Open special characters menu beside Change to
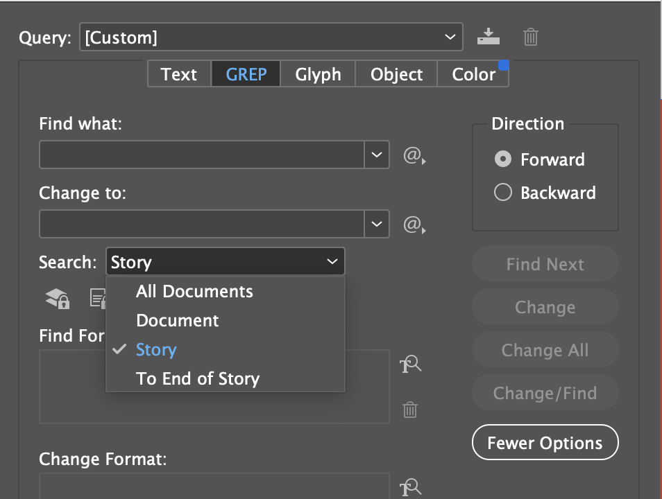Screen dimensions: 662x499 point(412,225)
